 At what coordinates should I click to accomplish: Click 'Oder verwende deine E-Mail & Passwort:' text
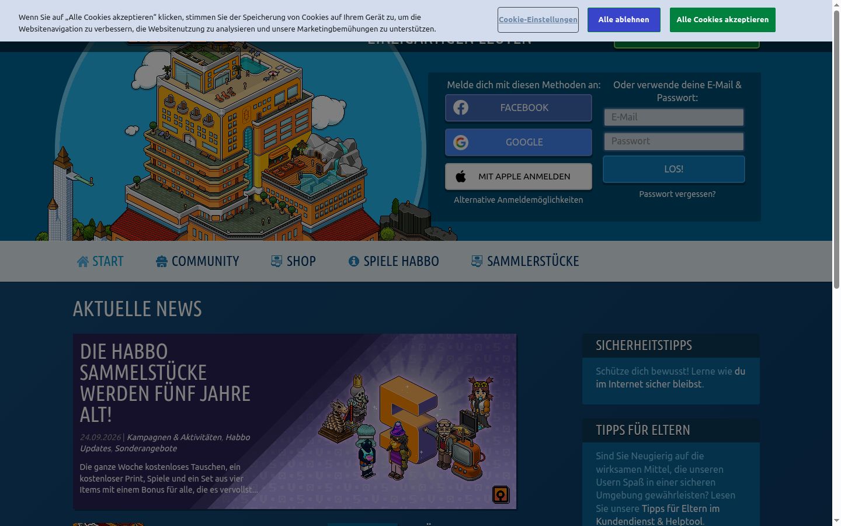677,91
